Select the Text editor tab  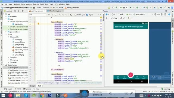(39, 86)
